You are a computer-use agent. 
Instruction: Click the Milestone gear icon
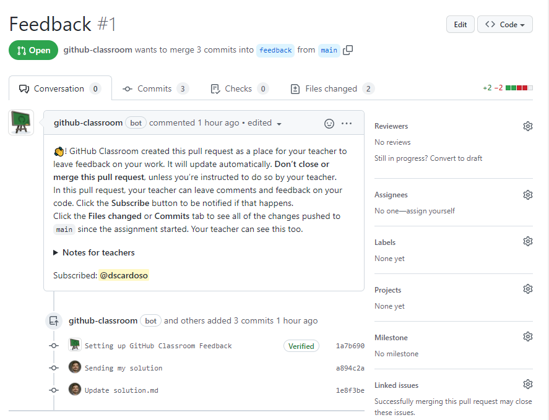(x=527, y=337)
